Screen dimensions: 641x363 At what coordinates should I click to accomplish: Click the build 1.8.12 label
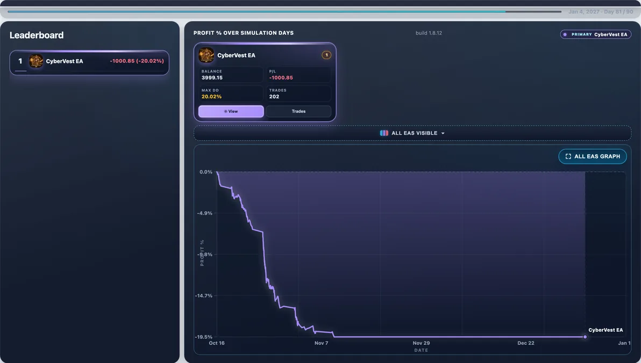(x=429, y=33)
